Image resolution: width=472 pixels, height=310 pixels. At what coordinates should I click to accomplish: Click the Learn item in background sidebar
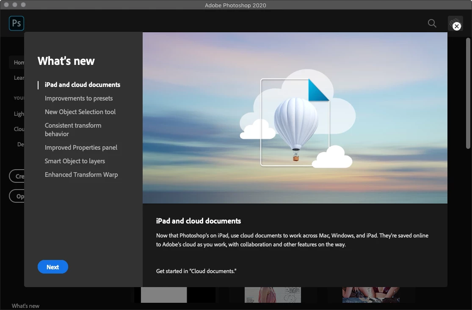pyautogui.click(x=19, y=78)
